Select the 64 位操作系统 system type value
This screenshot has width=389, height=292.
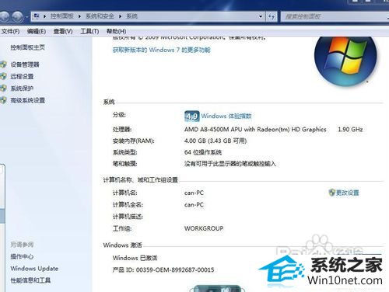203,152
